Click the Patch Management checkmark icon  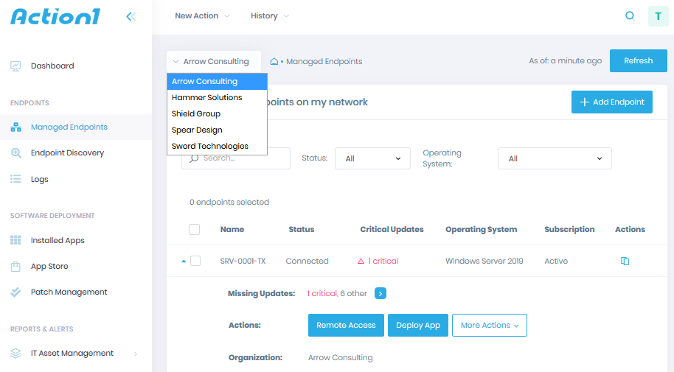15,292
